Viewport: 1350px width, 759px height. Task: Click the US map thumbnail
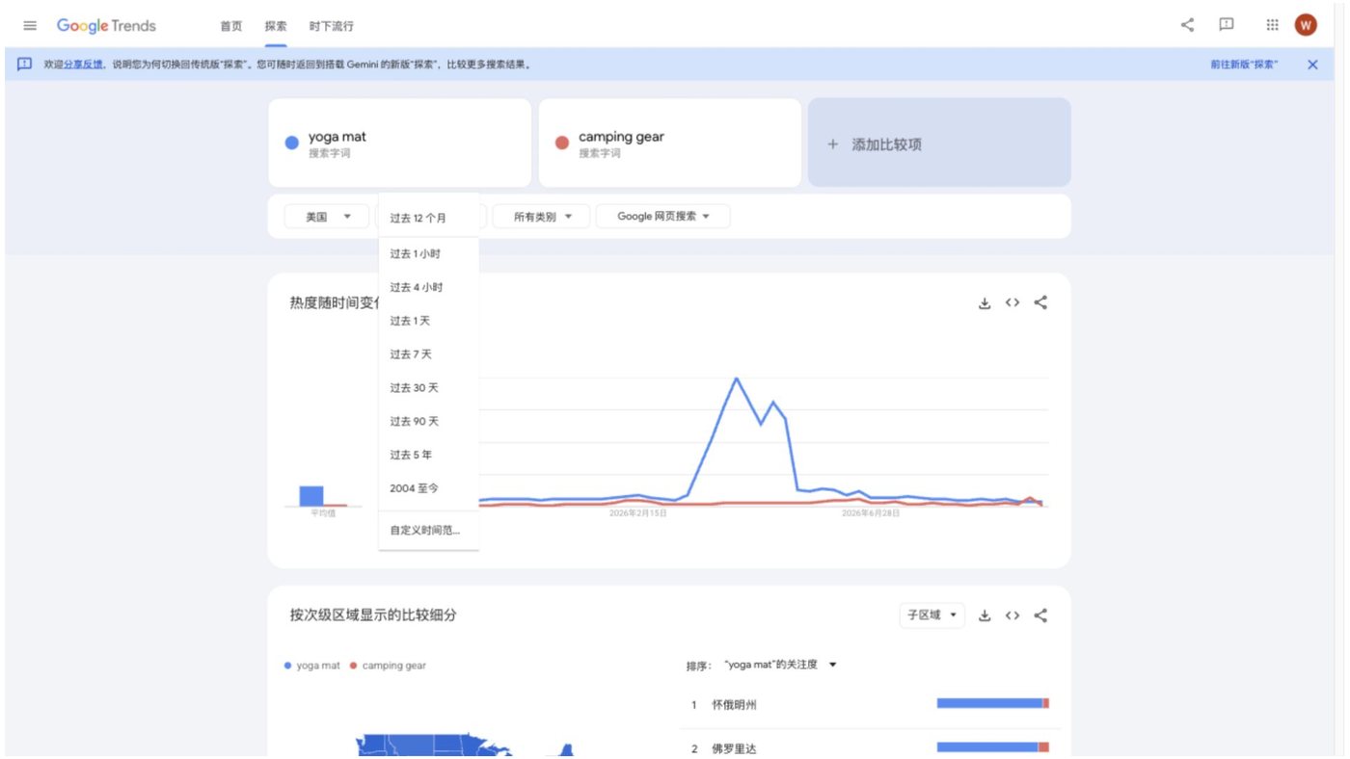click(x=463, y=744)
